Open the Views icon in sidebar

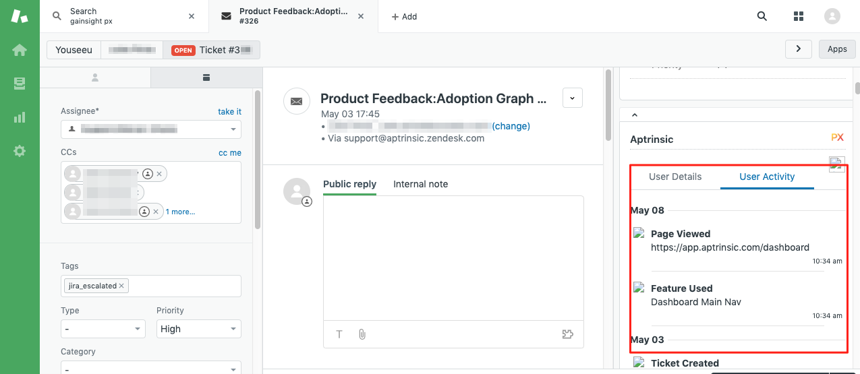point(20,84)
